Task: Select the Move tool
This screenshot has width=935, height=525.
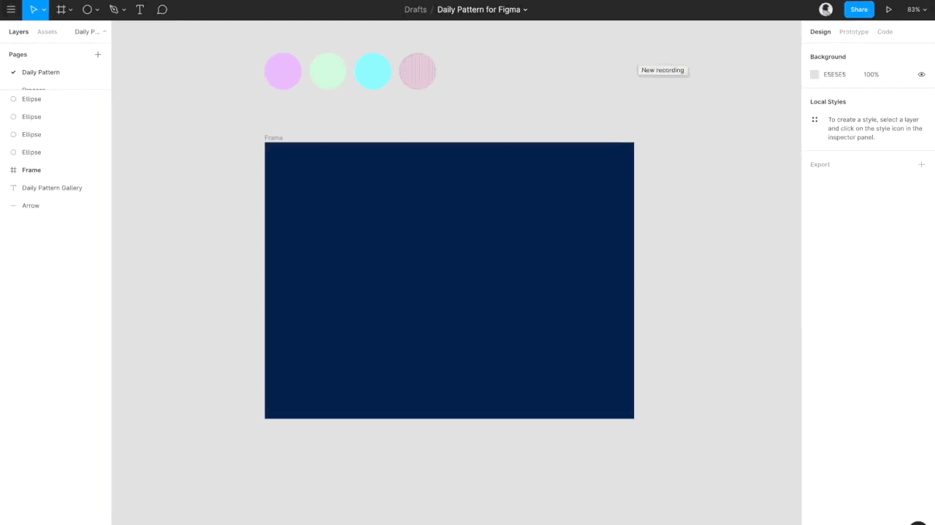Action: coord(33,9)
